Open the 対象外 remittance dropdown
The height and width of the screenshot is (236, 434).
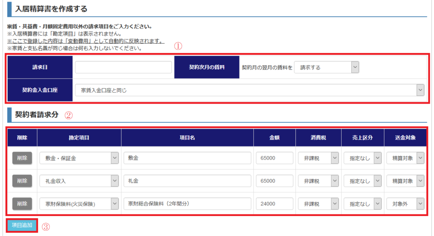coord(405,204)
